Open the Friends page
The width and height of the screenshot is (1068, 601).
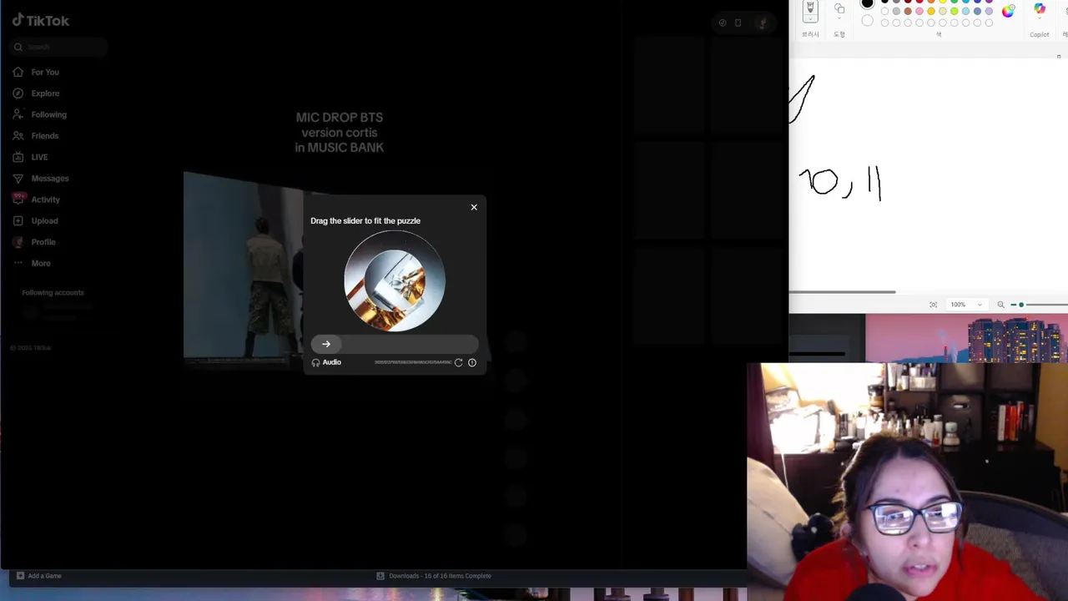coord(36,135)
